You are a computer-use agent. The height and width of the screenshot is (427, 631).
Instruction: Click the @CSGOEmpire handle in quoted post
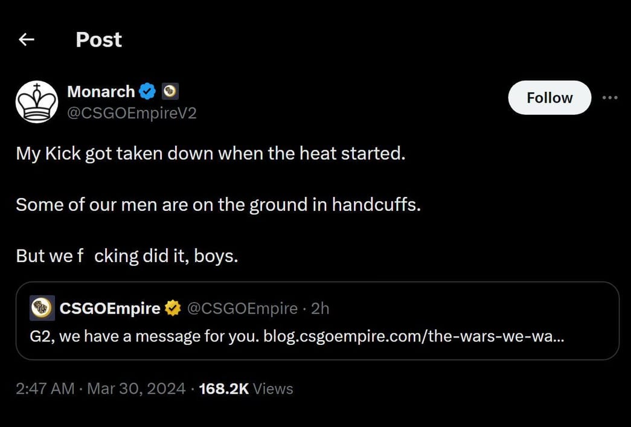[x=242, y=309]
